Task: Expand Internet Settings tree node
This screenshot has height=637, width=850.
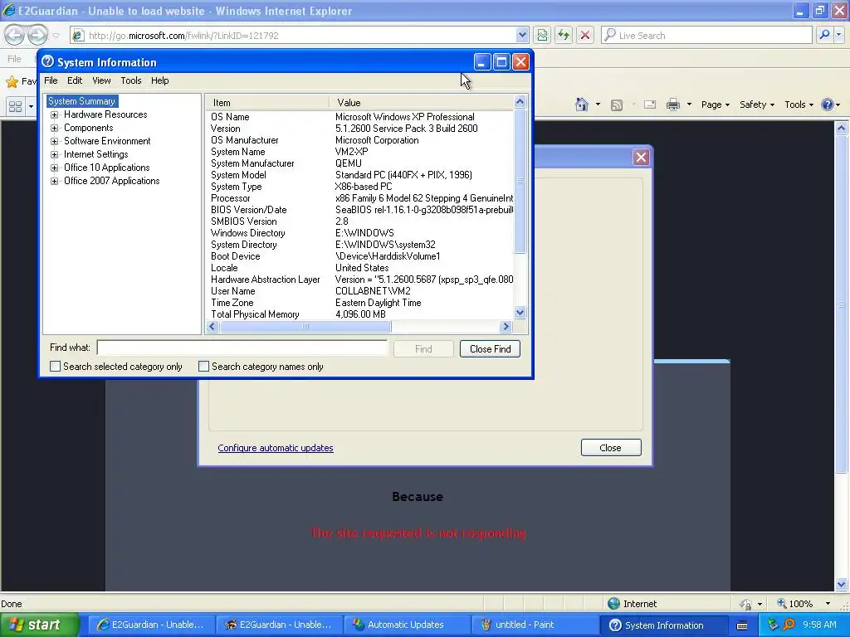Action: point(54,155)
